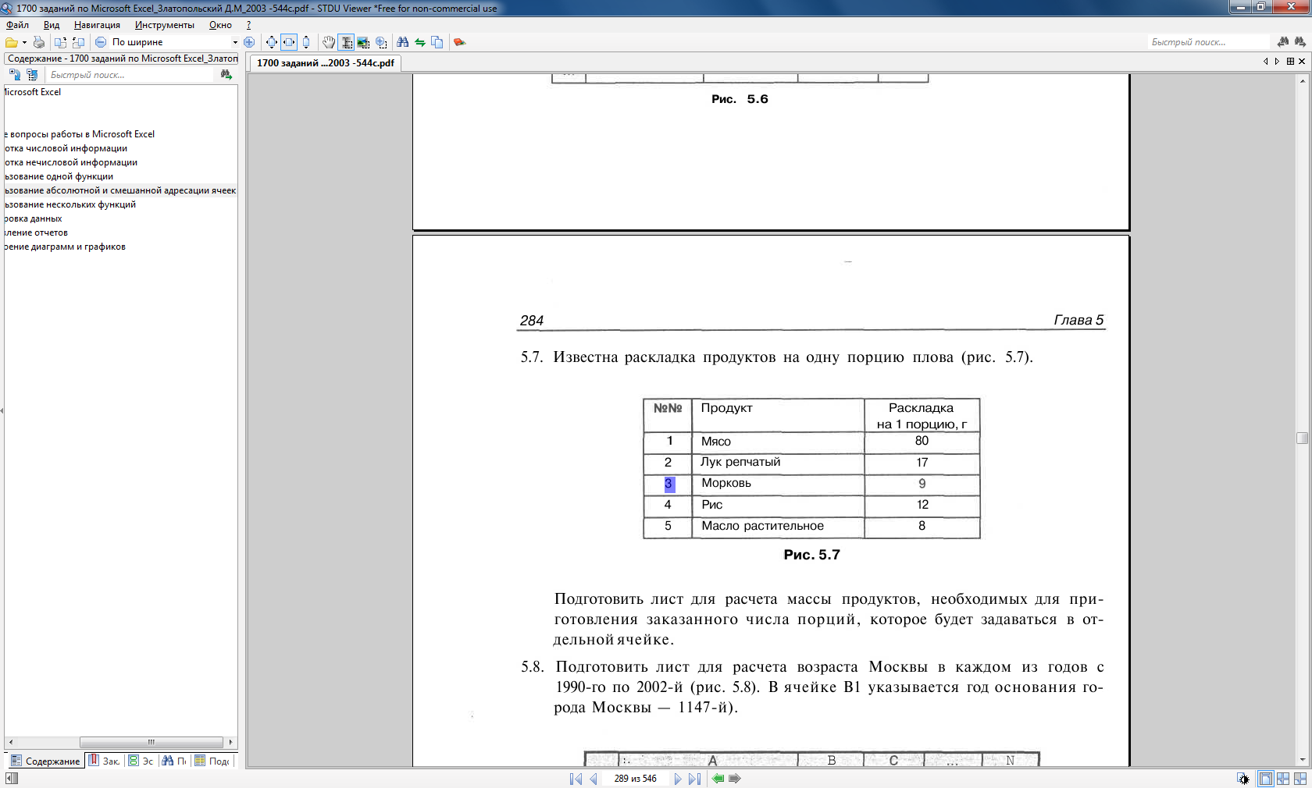
Task: Click the expand contents tree icon
Action: [x=32, y=75]
